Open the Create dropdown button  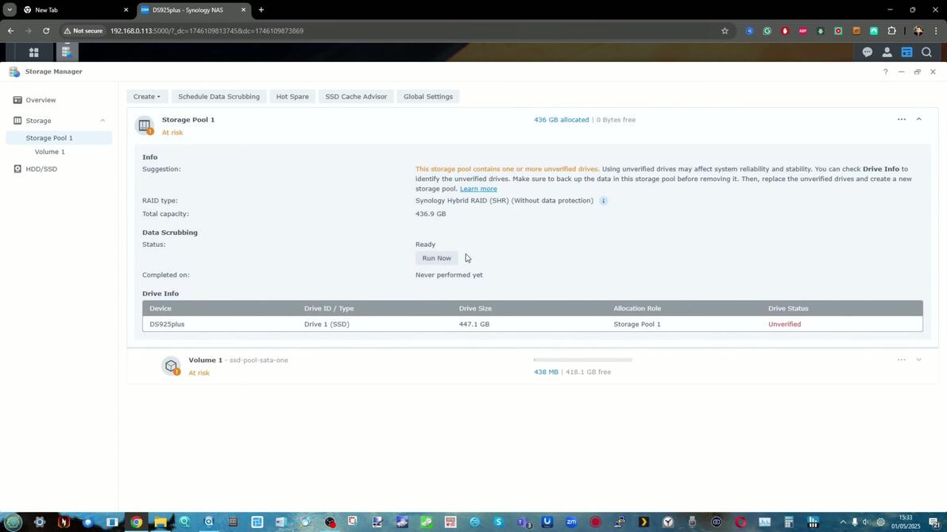(147, 97)
